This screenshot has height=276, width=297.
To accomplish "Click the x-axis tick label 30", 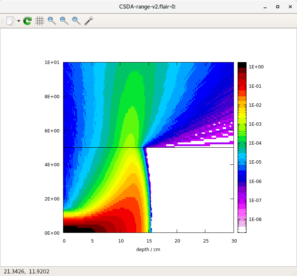I will pos(234,241).
